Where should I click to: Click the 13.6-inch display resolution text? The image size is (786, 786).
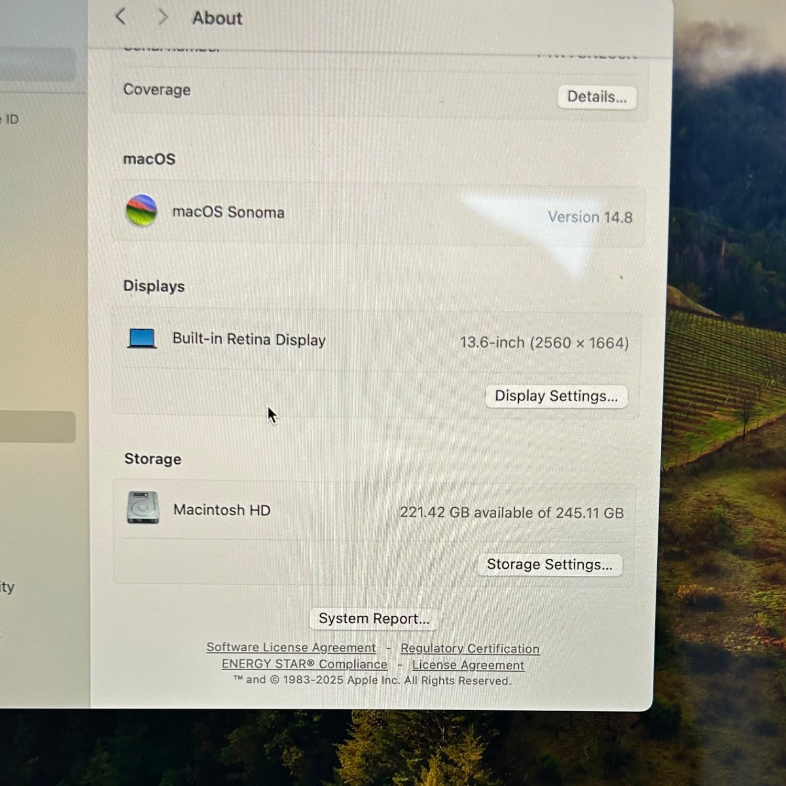[544, 343]
